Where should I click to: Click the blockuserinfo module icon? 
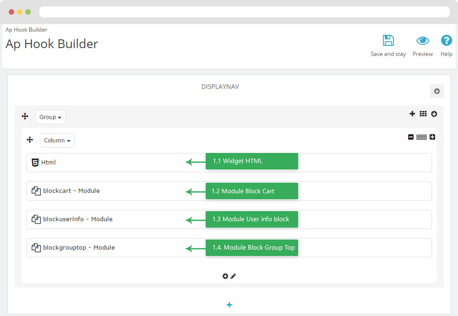[x=36, y=219]
